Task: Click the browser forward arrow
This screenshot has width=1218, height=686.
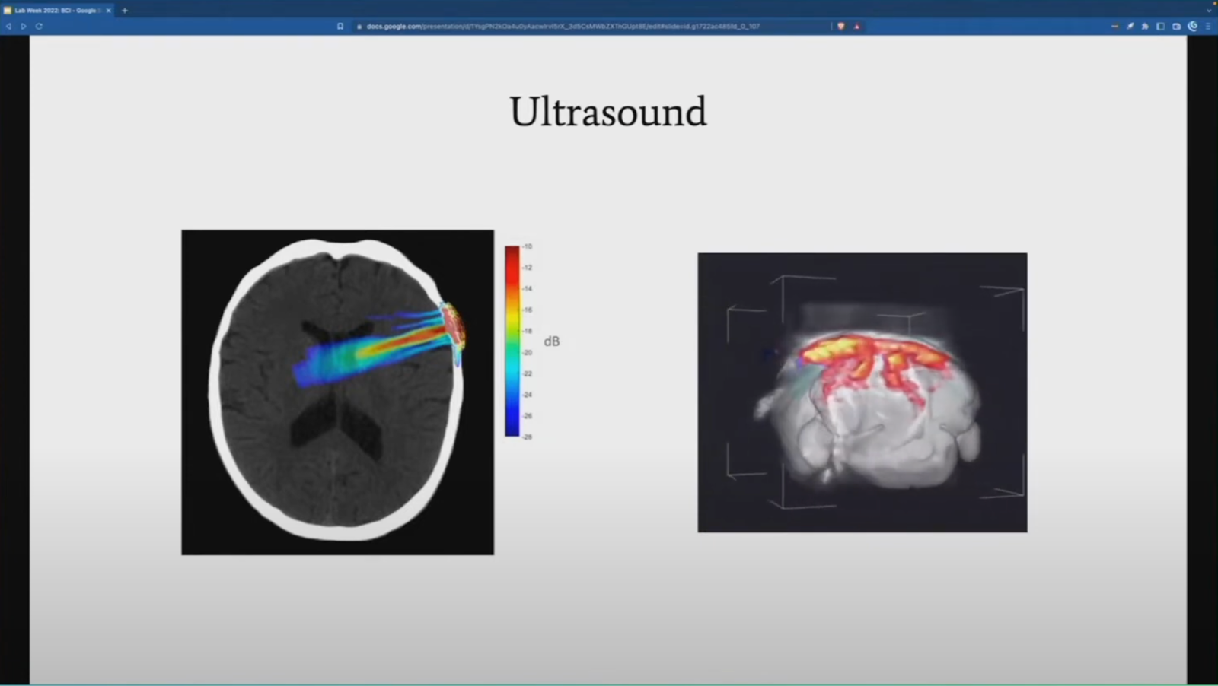Action: point(24,26)
